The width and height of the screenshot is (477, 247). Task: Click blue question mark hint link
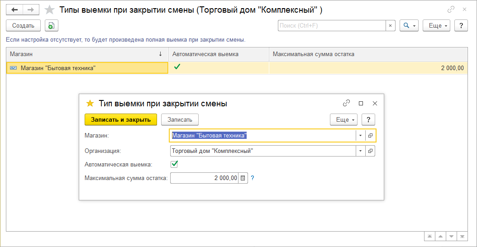point(253,178)
